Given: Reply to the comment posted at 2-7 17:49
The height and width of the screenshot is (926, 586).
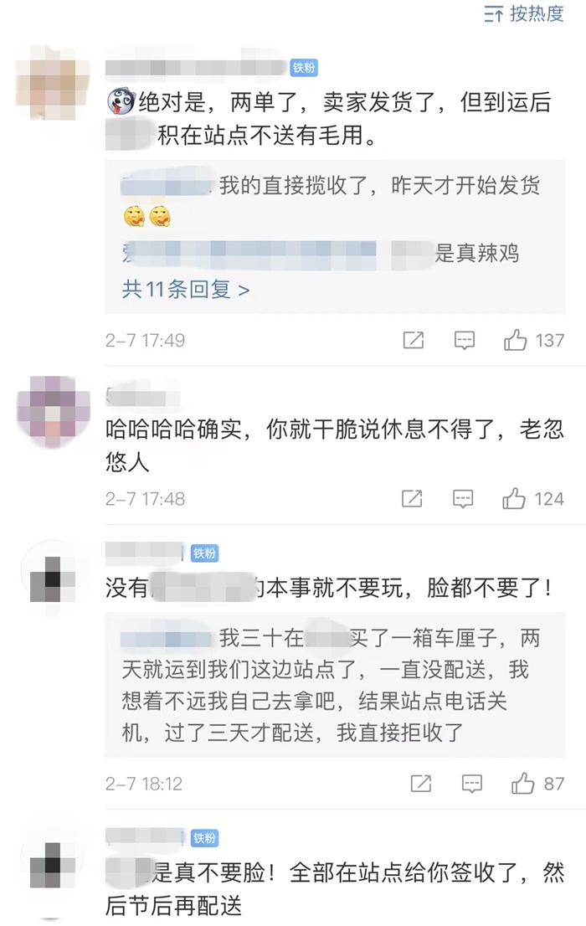Looking at the screenshot, I should point(465,340).
